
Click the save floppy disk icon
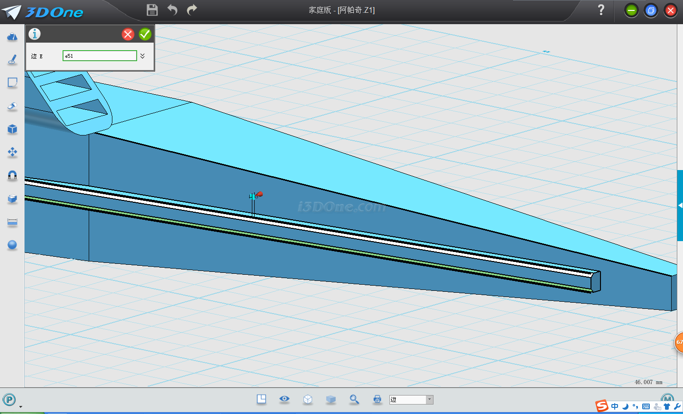pos(152,10)
